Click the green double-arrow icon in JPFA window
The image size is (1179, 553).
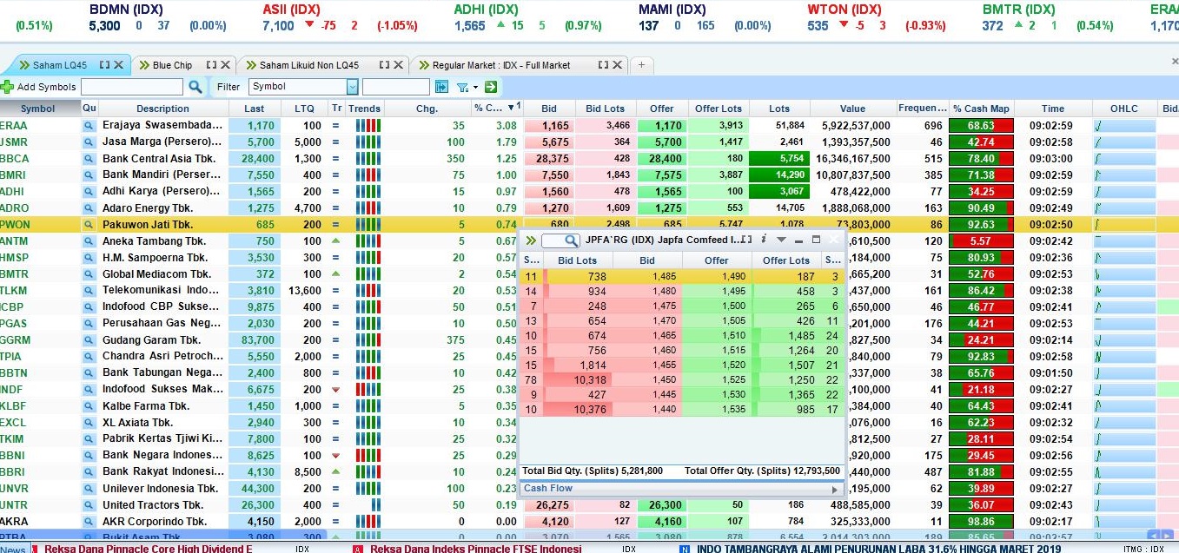click(x=531, y=240)
